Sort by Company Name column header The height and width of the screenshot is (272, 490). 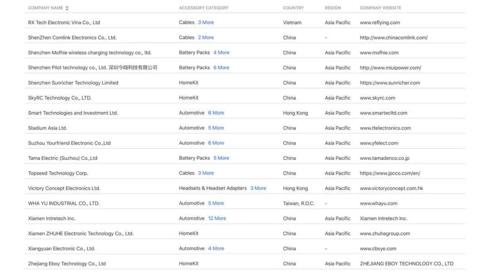[x=45, y=8]
